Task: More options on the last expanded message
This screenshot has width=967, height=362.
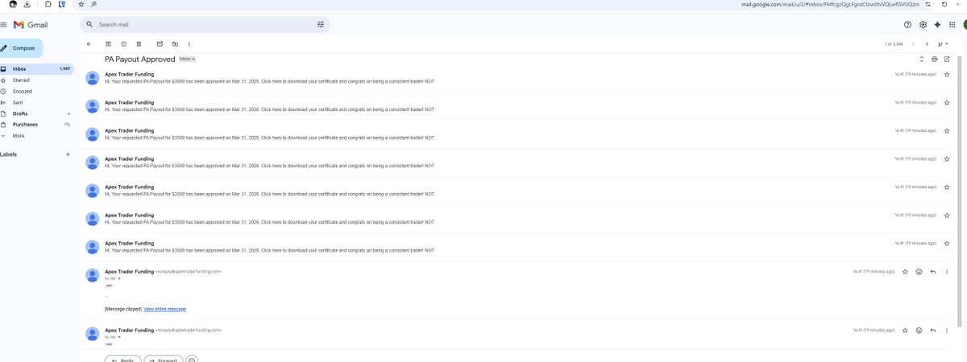Action: (x=947, y=331)
